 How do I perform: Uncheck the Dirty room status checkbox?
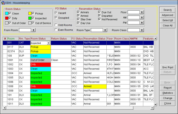click(10, 18)
